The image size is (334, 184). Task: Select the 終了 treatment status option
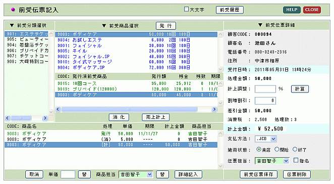(x=295, y=150)
